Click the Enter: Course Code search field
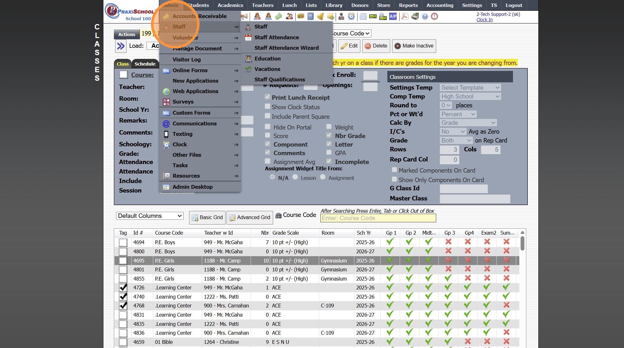Viewport: 624px width, 348px height. coord(378,218)
